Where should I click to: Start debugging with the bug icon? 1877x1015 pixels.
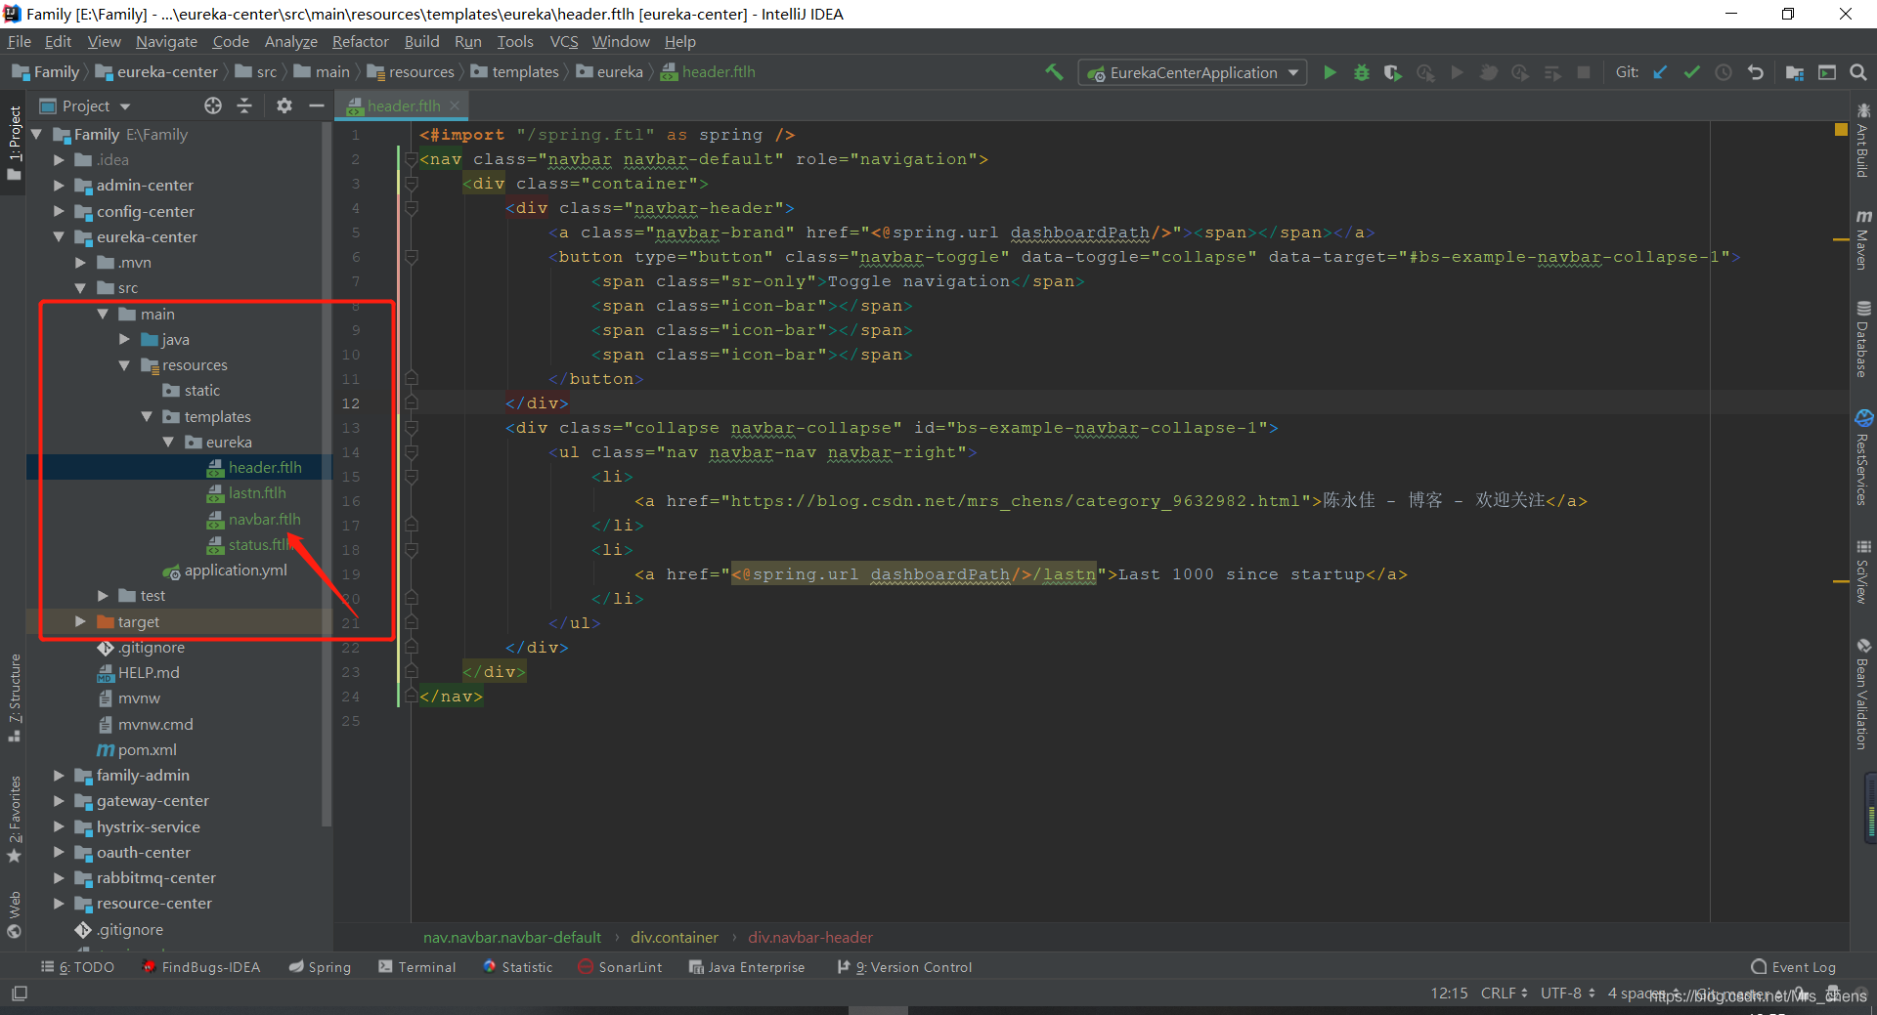coord(1361,72)
